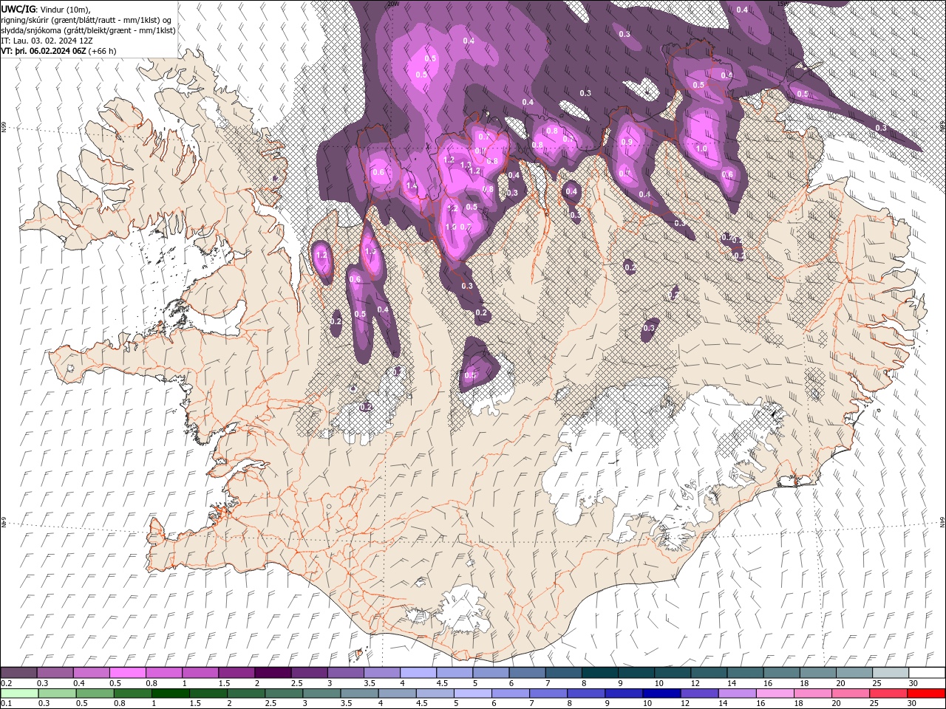Image resolution: width=946 pixels, height=709 pixels.
Task: Click the 'slydda/snjókoma' legend description line
Action: tap(89, 30)
